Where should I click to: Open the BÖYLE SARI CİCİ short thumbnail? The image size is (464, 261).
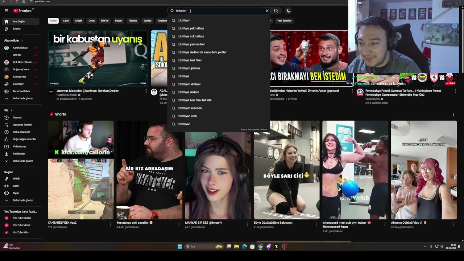point(286,170)
